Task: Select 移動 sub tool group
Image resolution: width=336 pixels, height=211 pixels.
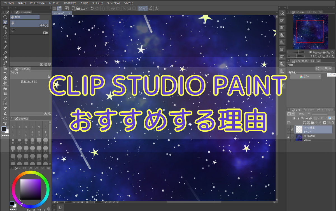Action: tap(25, 17)
